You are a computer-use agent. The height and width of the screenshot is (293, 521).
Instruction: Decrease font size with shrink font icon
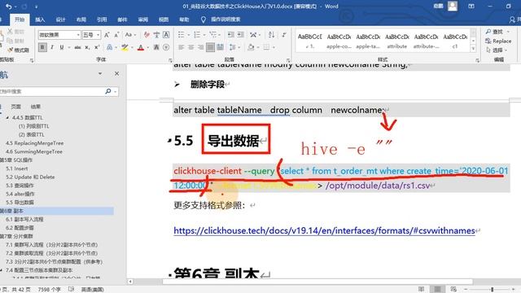pyautogui.click(x=116, y=35)
